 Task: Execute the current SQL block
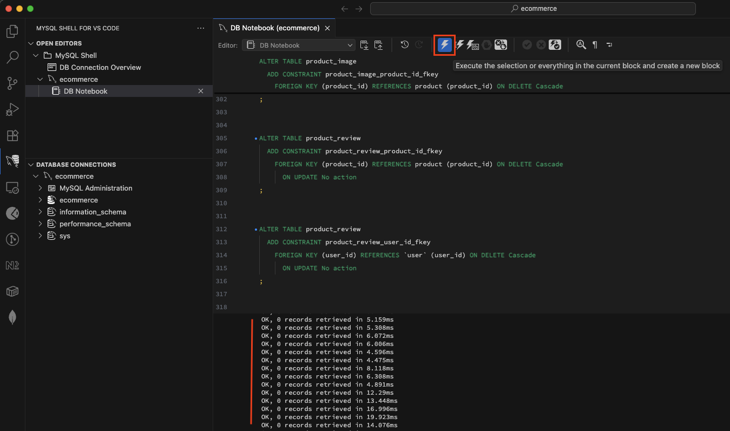pyautogui.click(x=444, y=45)
